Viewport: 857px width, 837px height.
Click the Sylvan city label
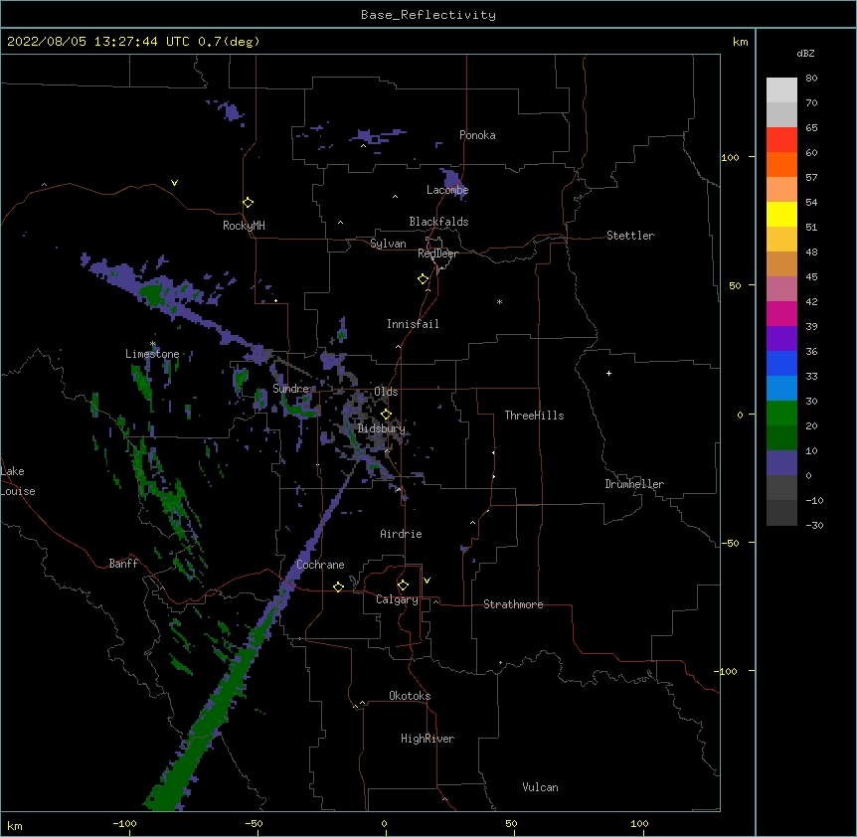388,244
